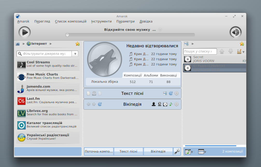Show track page in Вікіпедія applet
This screenshot has width=261, height=167.
point(171,104)
